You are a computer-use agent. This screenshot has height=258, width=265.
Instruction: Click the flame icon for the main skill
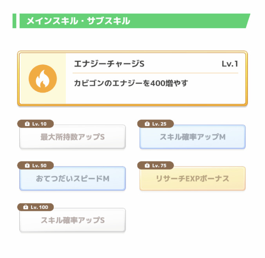point(43,79)
